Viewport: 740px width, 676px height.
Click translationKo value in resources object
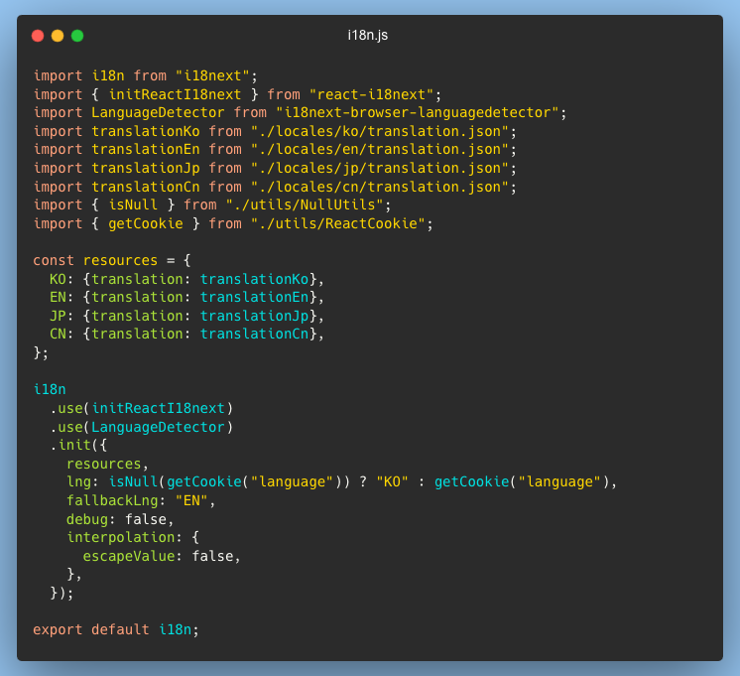[254, 279]
